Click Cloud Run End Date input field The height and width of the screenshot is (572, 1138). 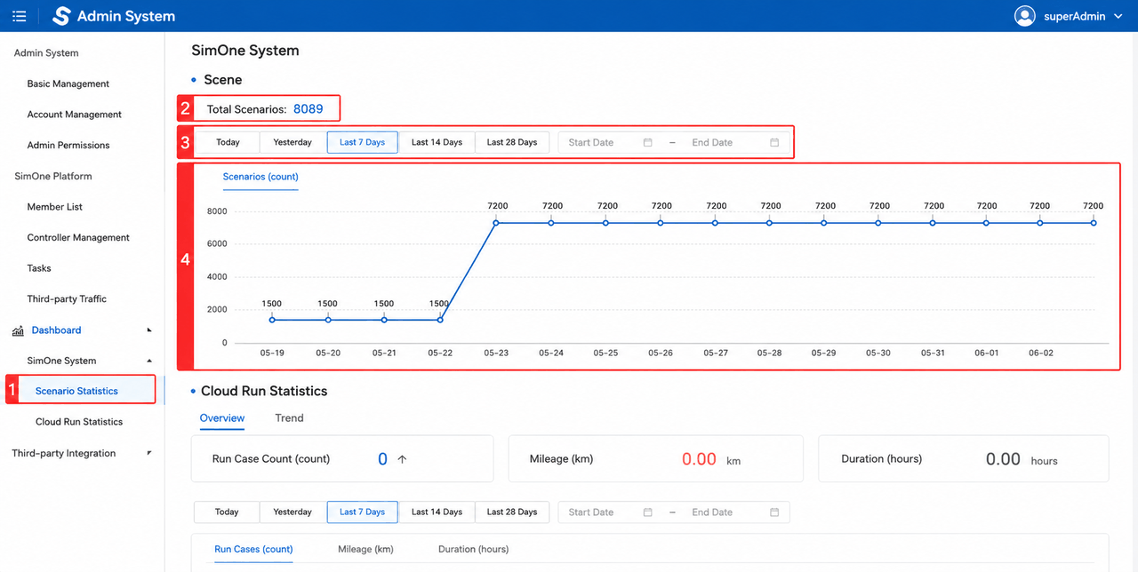(734, 512)
